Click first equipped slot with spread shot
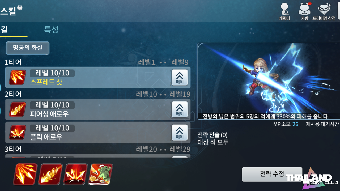This screenshot has width=340, height=191. 25,174
